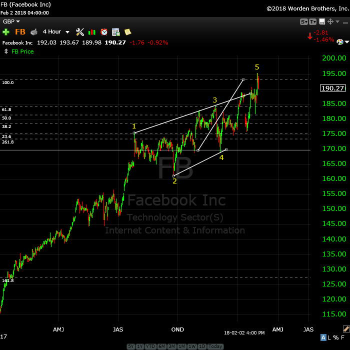
Task: Click the orange FB symbol label
Action: pos(20,32)
